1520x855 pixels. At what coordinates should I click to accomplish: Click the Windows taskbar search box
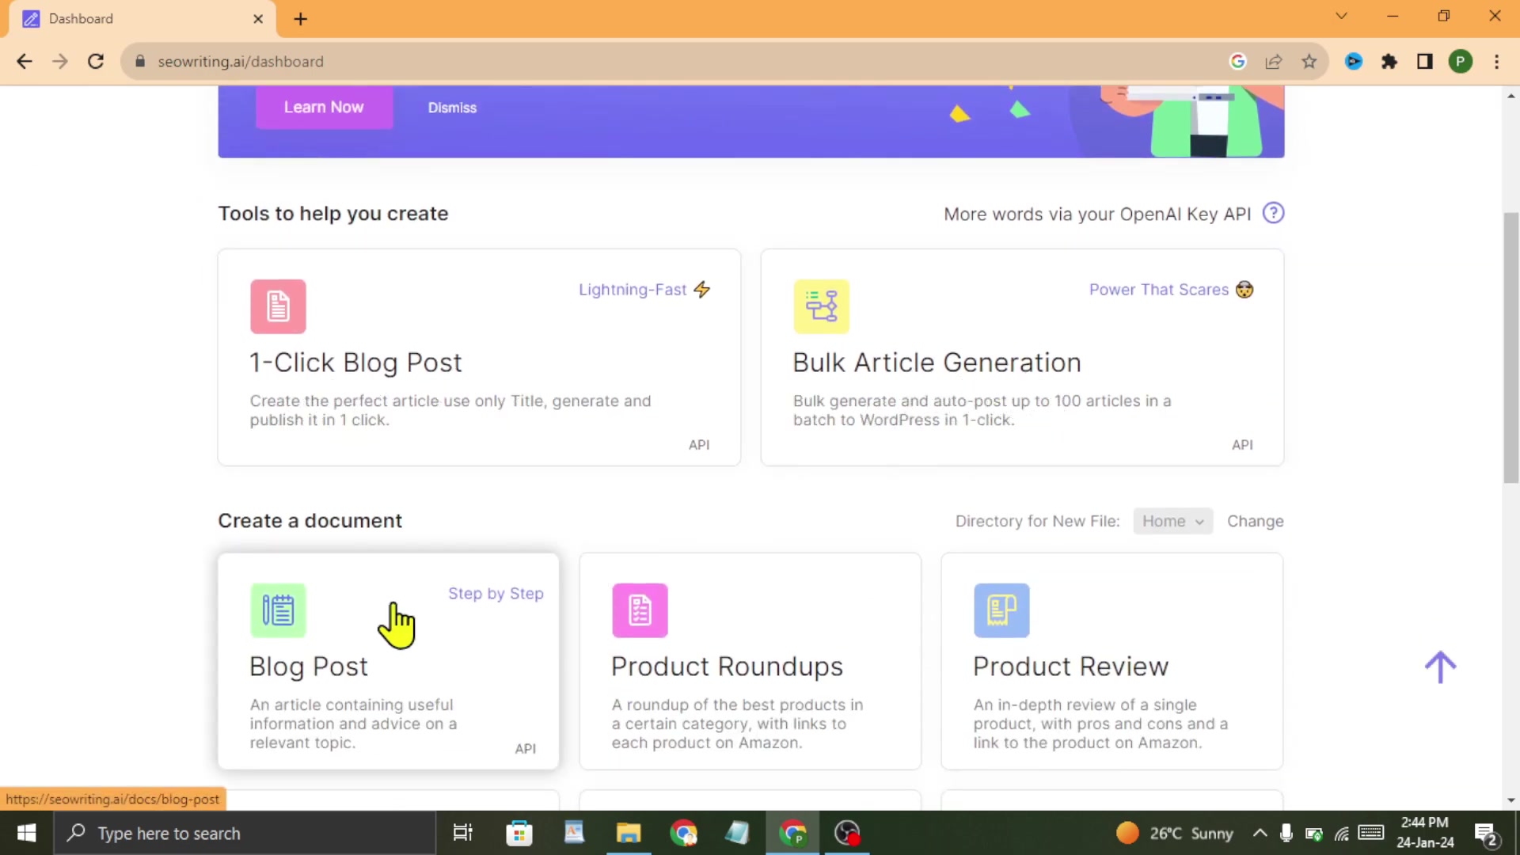point(245,833)
